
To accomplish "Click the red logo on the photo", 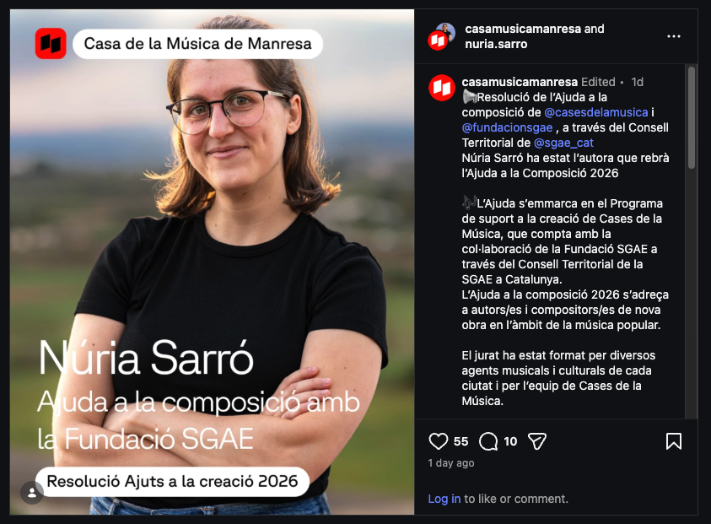I will point(51,44).
